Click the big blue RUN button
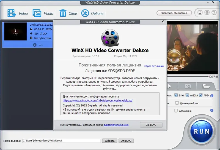Viewport: 220px width, 150px height. point(202,132)
